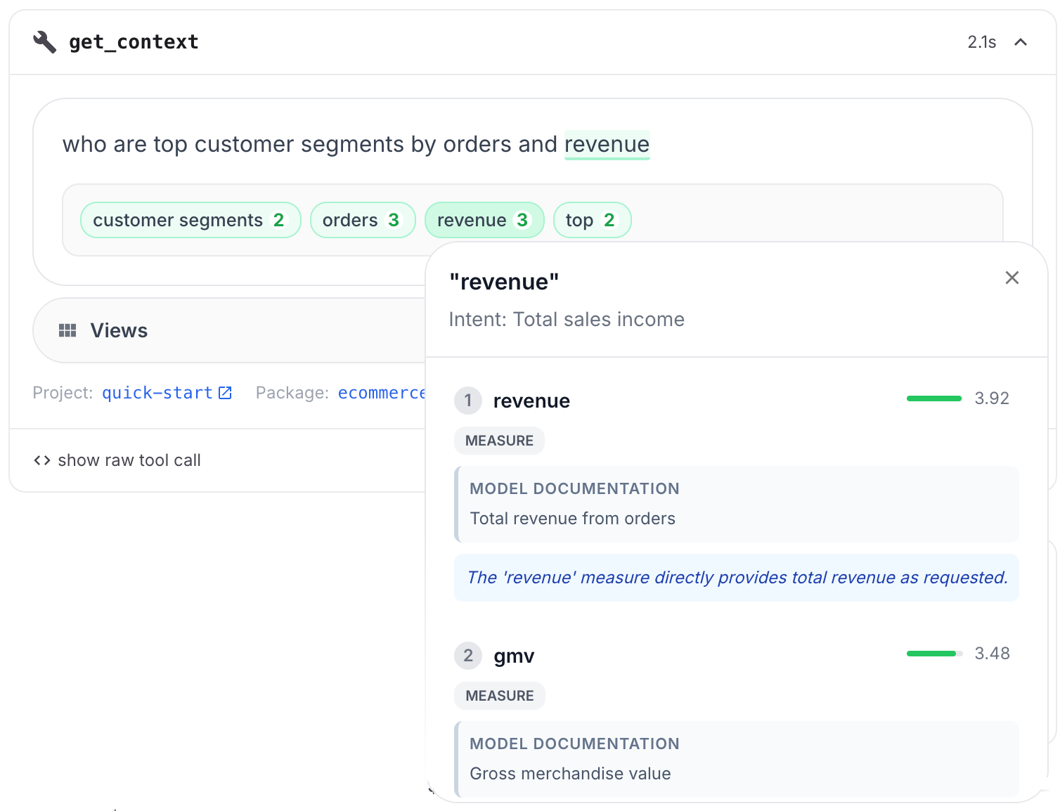This screenshot has height=811, width=1060.
Task: Click the count badge on the orders chip
Action: [x=394, y=219]
